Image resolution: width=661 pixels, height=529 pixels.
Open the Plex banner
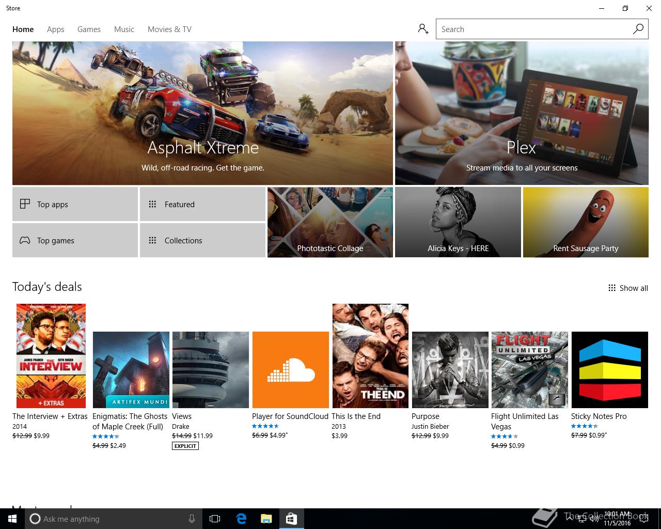coord(522,113)
